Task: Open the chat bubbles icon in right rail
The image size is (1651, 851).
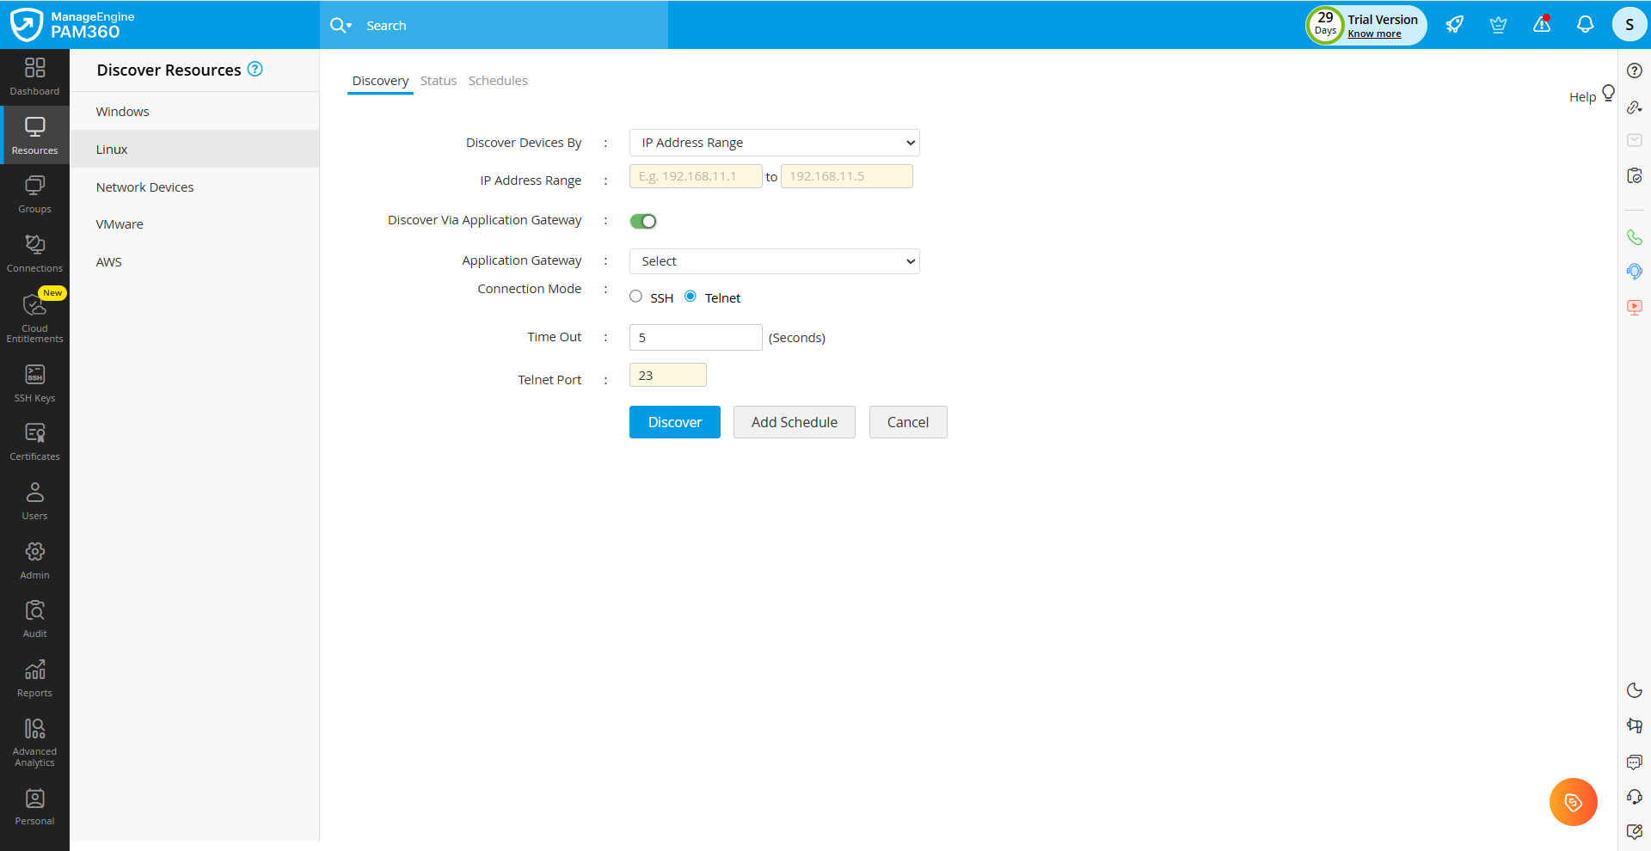Action: coord(1635,762)
